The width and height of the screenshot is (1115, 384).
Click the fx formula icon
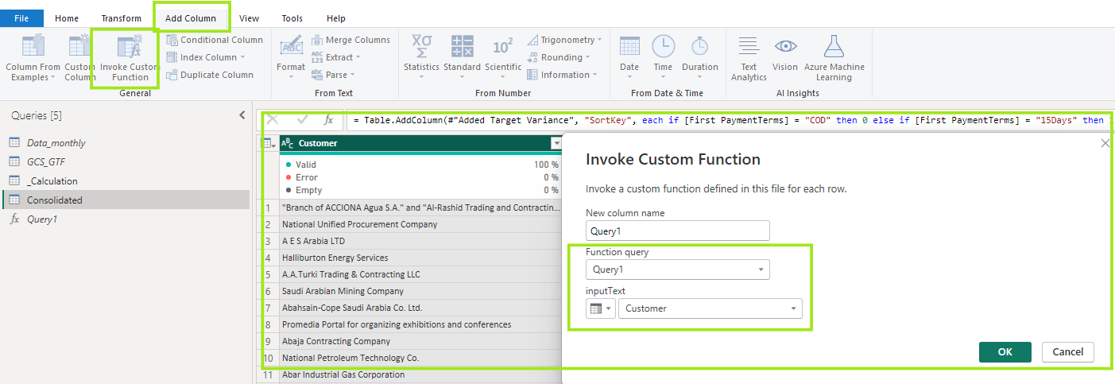[x=328, y=120]
